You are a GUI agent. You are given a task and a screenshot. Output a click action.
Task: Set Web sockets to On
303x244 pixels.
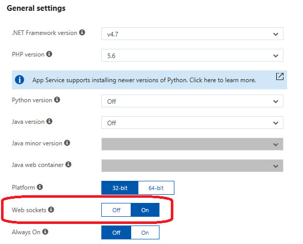pos(145,210)
